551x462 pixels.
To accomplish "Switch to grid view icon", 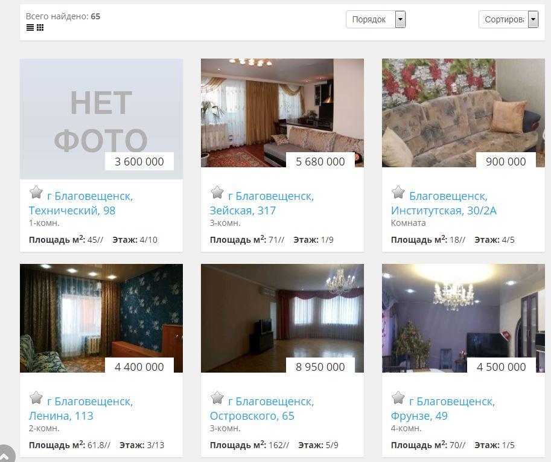I will [x=40, y=27].
